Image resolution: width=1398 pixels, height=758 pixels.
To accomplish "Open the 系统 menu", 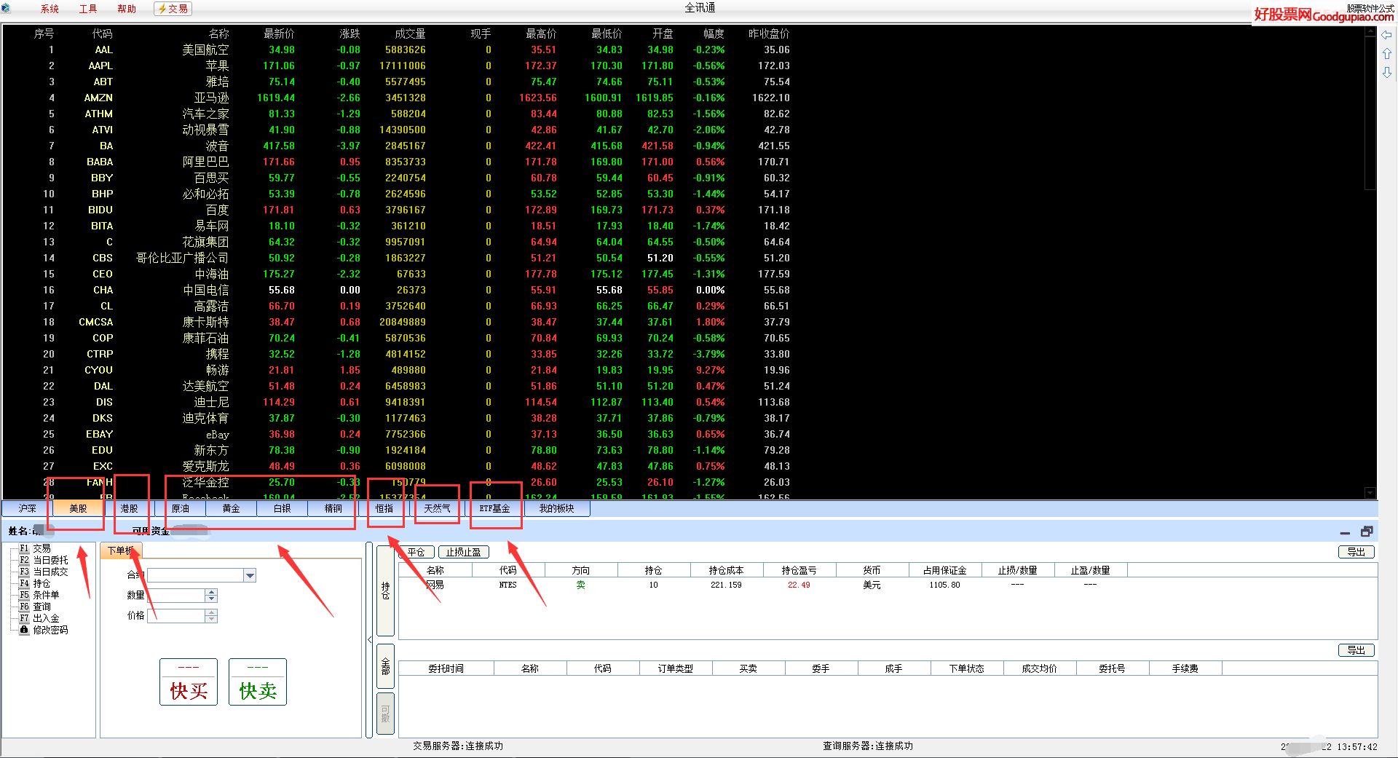I will coord(50,9).
